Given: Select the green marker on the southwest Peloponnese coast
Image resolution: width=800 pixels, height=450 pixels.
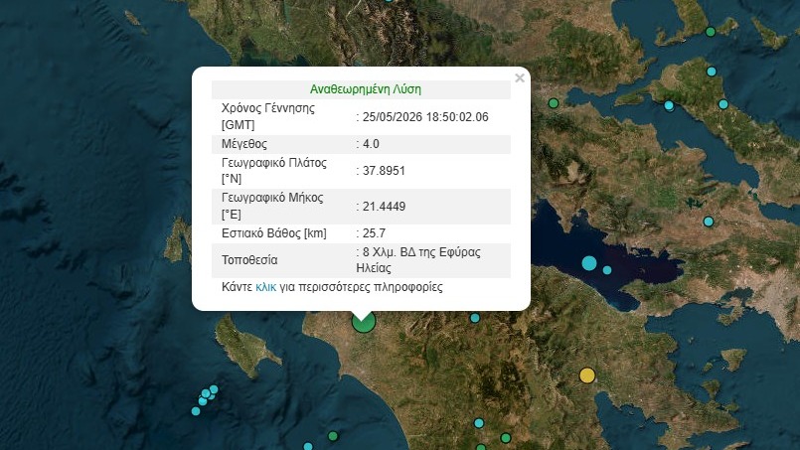Looking at the screenshot, I should (333, 436).
